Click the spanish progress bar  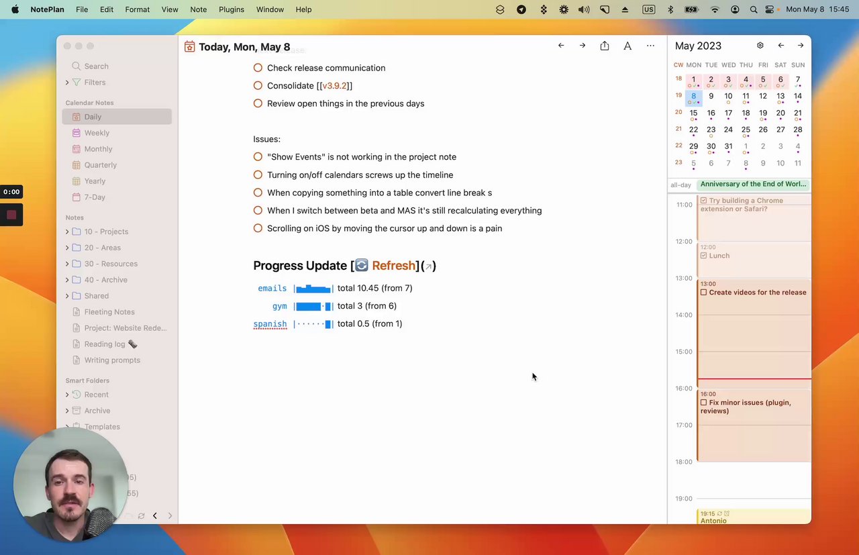point(313,324)
